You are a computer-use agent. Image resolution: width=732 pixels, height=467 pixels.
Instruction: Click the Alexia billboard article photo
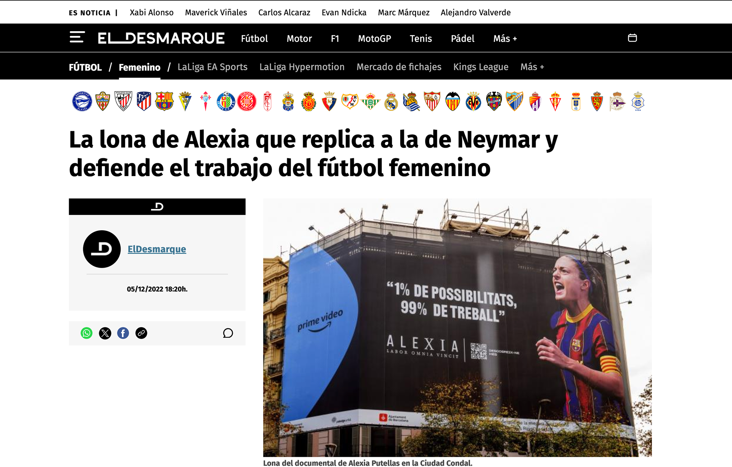pos(457,327)
